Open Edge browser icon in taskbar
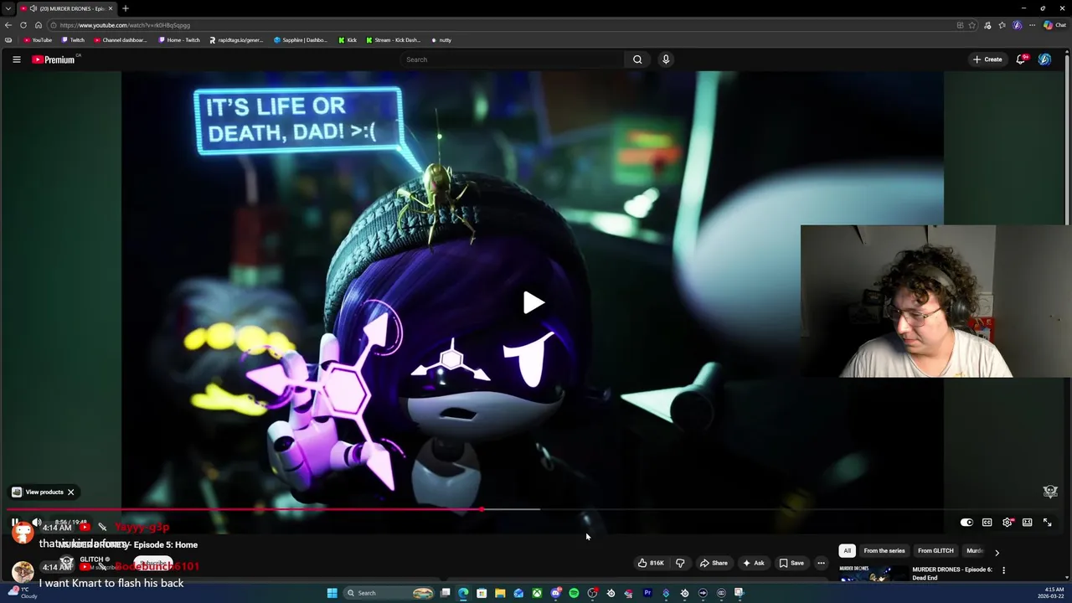Viewport: 1072px width, 603px height. tap(463, 593)
